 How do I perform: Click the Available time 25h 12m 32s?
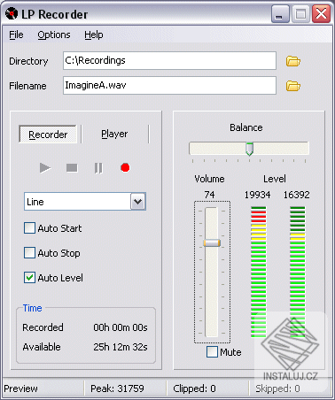click(x=121, y=347)
